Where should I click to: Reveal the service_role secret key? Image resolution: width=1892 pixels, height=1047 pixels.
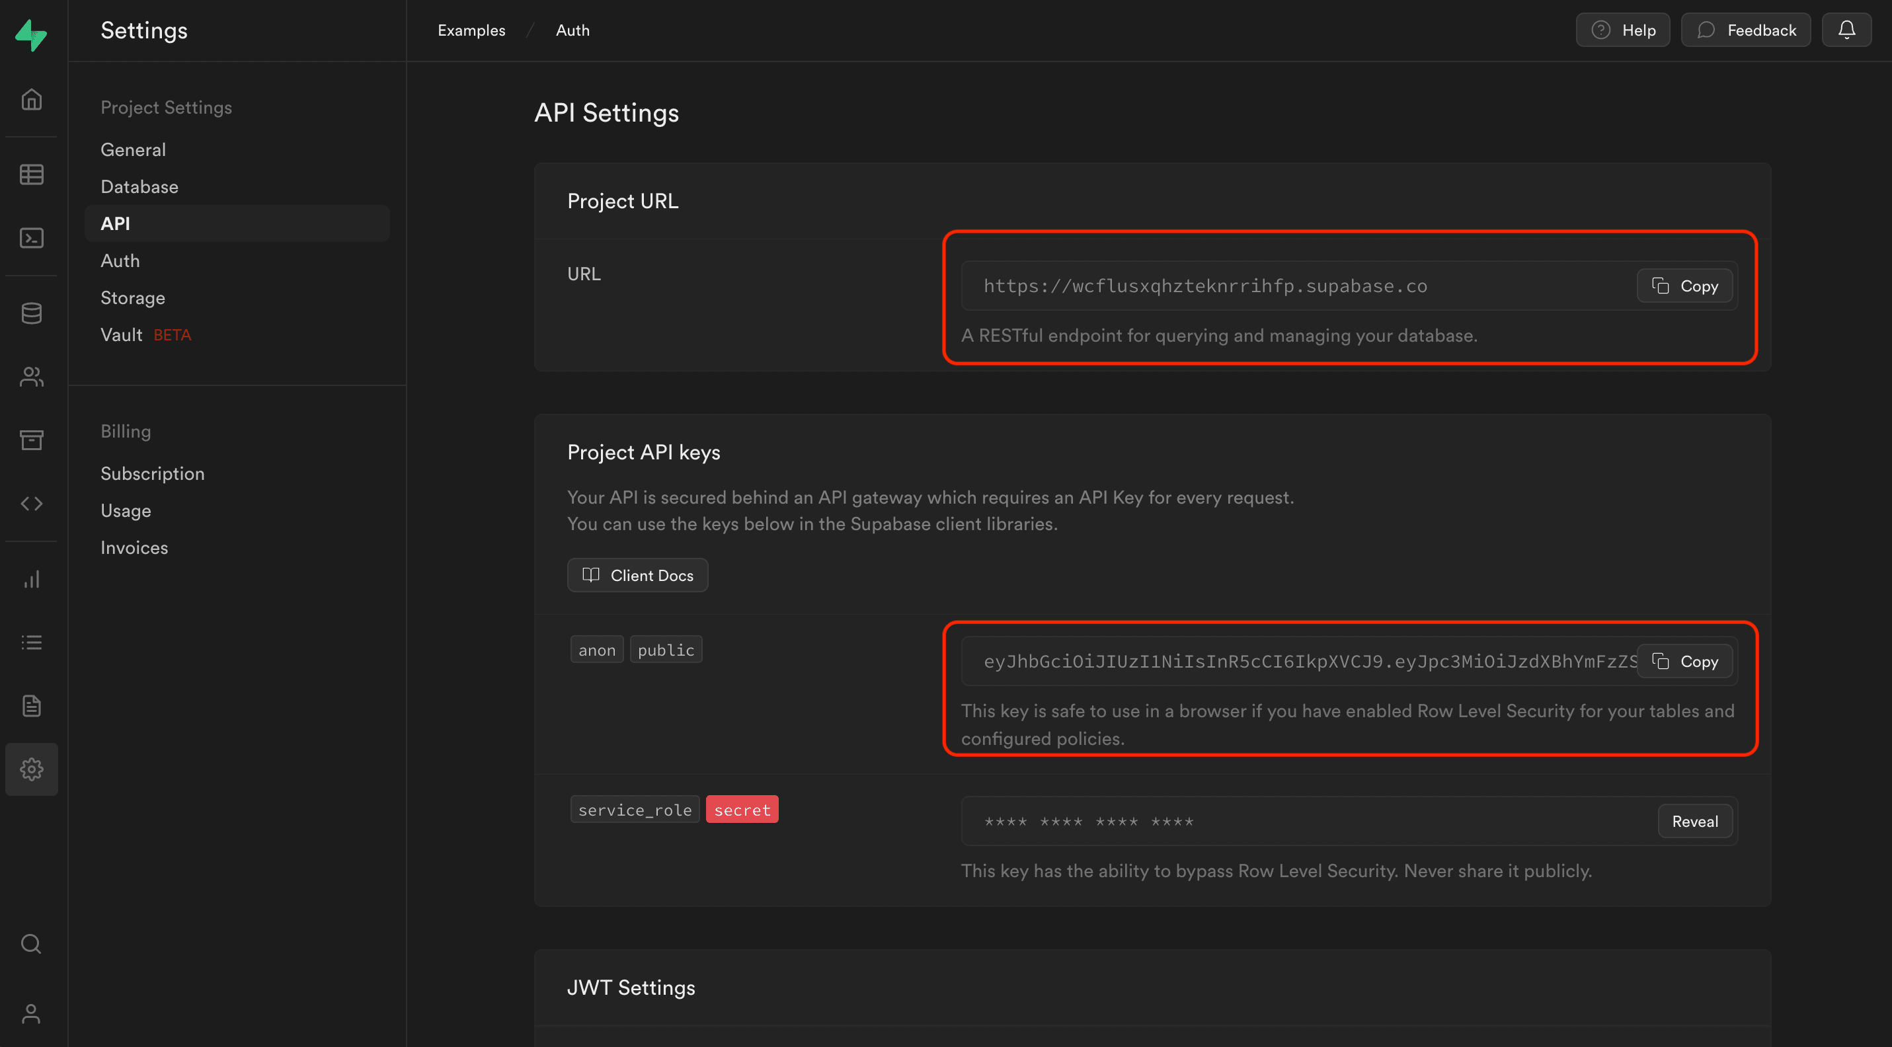pyautogui.click(x=1694, y=821)
